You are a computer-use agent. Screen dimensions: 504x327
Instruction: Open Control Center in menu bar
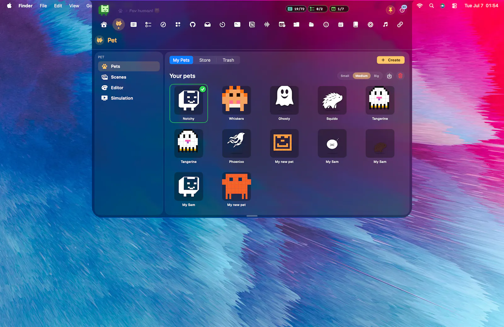[454, 6]
